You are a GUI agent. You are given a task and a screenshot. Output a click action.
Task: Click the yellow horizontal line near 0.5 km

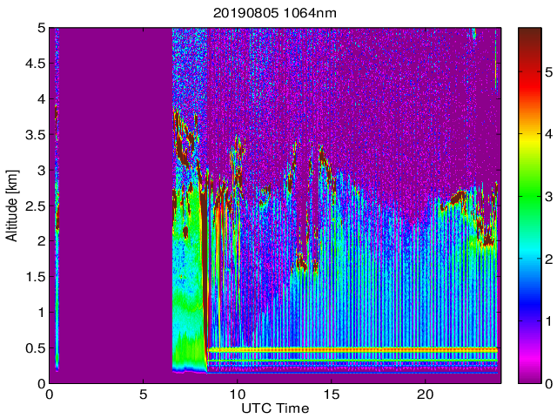(348, 349)
